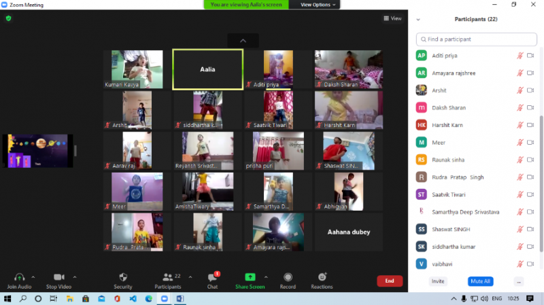The height and width of the screenshot is (305, 544).
Task: Open the Chat panel icon
Action: [212, 277]
